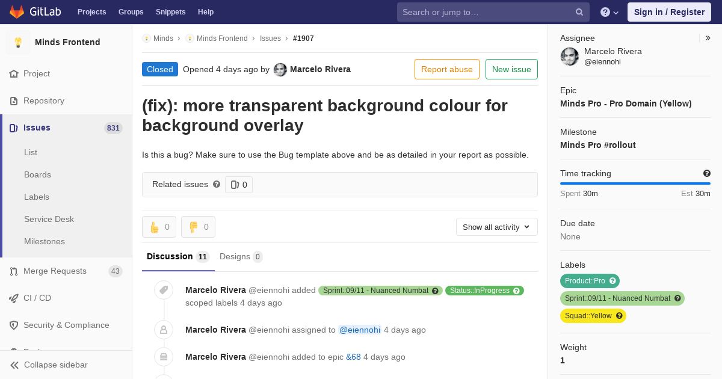This screenshot has width=722, height=379.
Task: Click the Security & Compliance shield icon
Action: [x=14, y=325]
